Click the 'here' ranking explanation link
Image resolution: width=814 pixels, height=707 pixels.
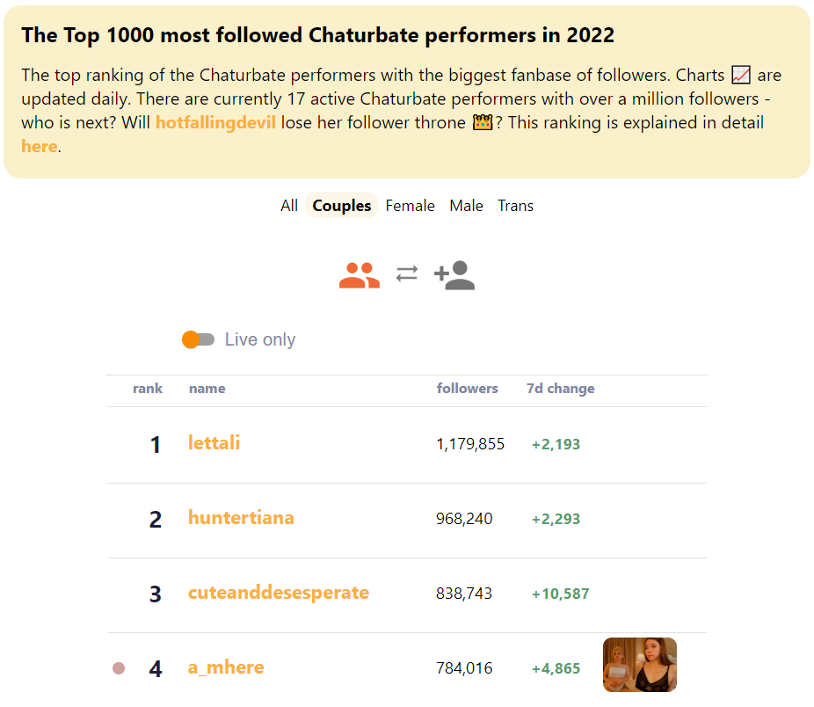(40, 146)
